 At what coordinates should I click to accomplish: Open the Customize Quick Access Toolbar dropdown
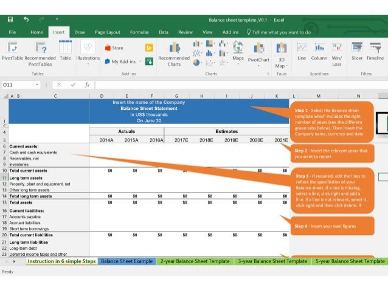[x=57, y=19]
